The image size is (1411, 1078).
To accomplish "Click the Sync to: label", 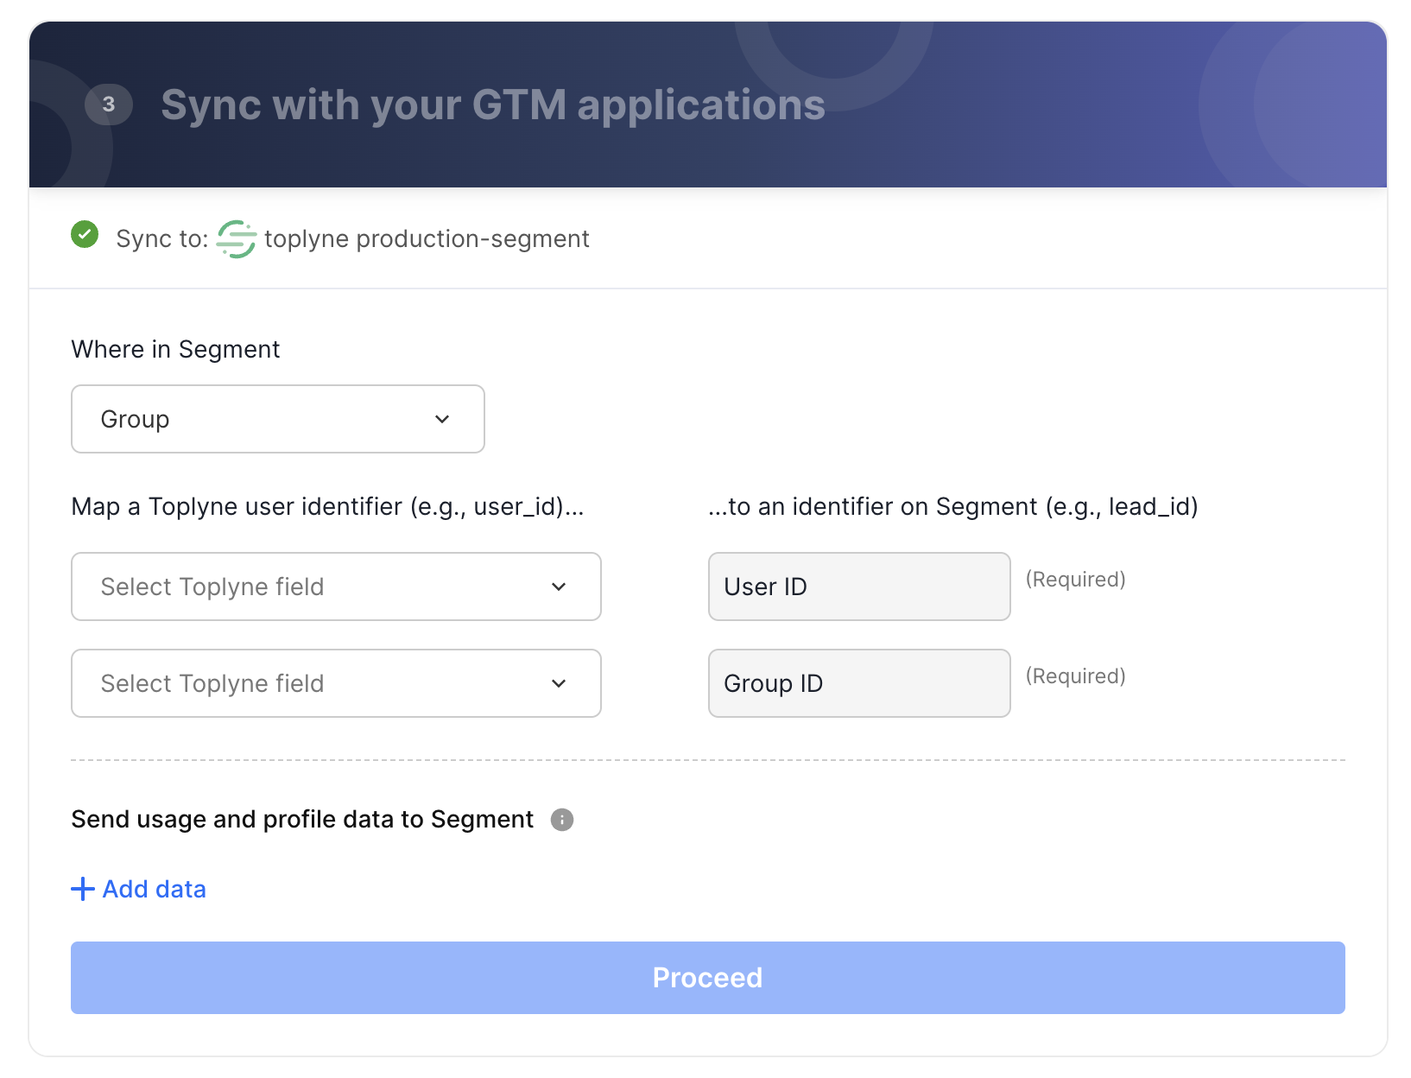I will click(162, 239).
